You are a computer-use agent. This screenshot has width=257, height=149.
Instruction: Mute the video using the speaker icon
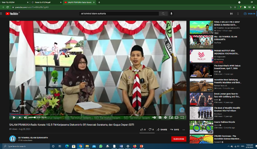(x=25, y=117)
